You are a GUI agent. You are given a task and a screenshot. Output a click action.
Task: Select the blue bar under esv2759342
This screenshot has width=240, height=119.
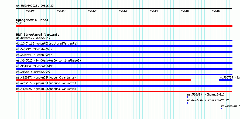pyautogui.click(x=124, y=57)
